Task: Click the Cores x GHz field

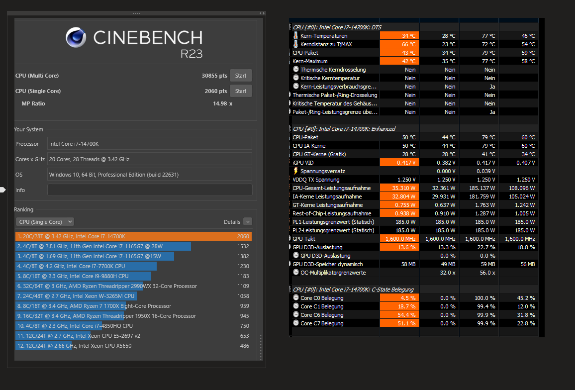Action: coord(150,159)
